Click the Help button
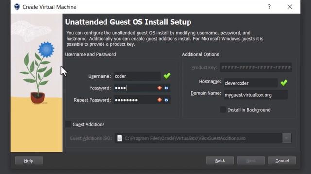Image resolution: width=311 pixels, height=174 pixels. (x=29, y=160)
